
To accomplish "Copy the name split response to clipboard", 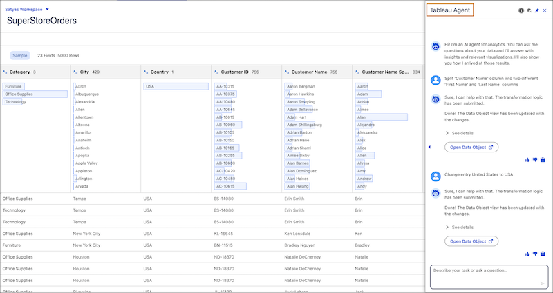I will coord(543,160).
